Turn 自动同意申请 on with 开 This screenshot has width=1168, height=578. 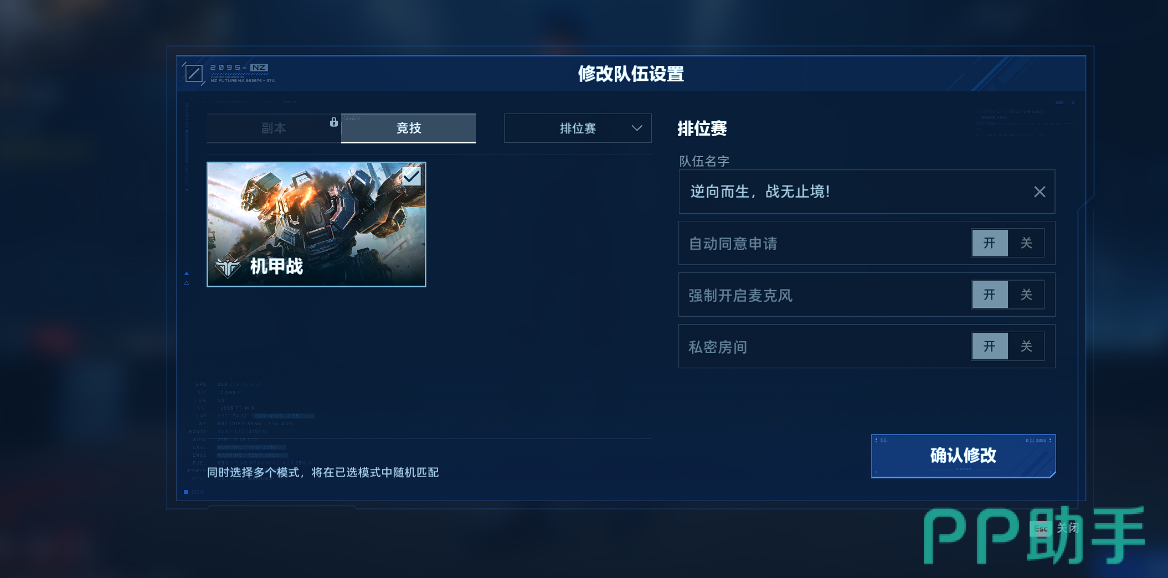[990, 243]
